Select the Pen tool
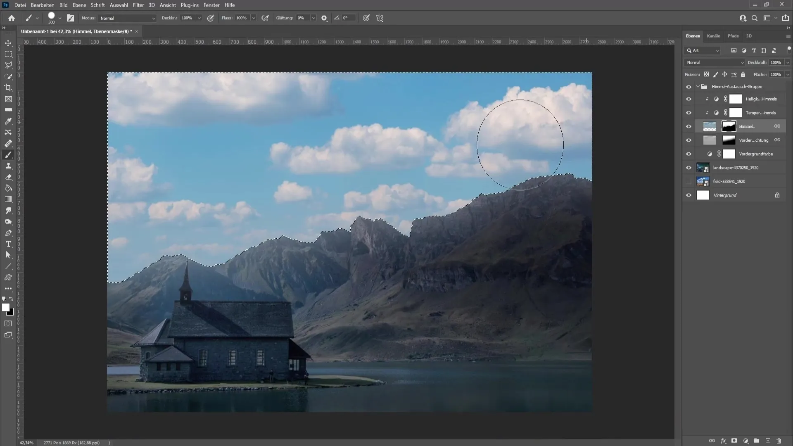 pyautogui.click(x=8, y=233)
